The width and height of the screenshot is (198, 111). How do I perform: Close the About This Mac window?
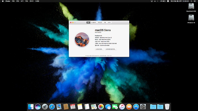pyautogui.click(x=71, y=23)
